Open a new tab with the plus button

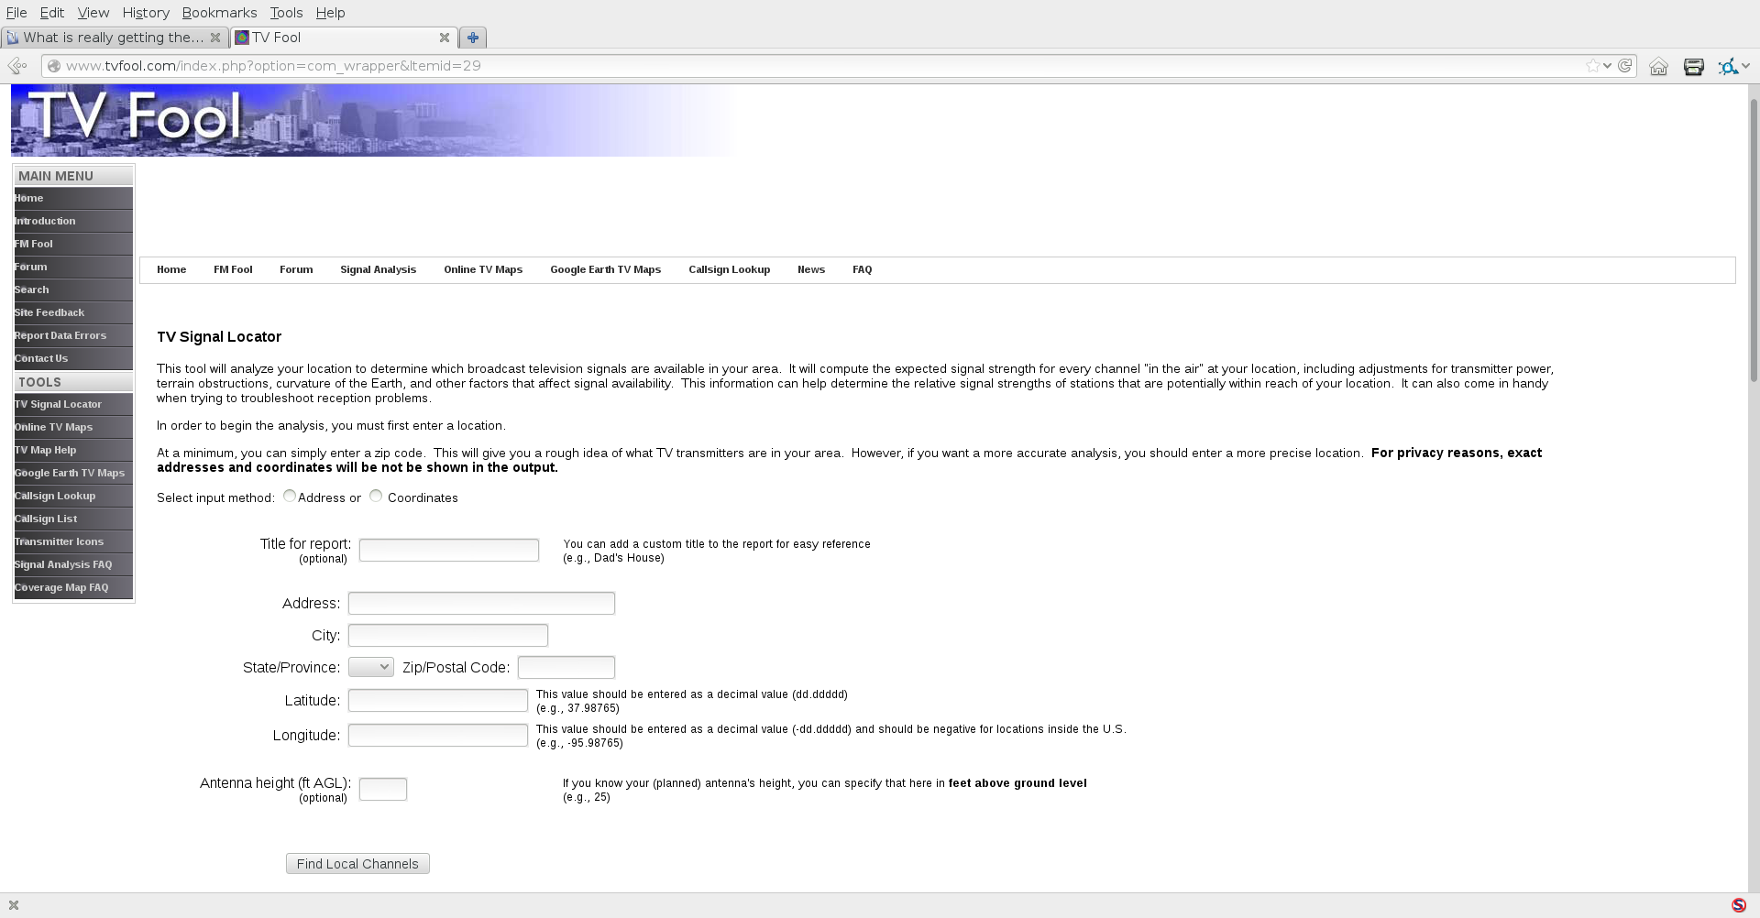(x=472, y=38)
